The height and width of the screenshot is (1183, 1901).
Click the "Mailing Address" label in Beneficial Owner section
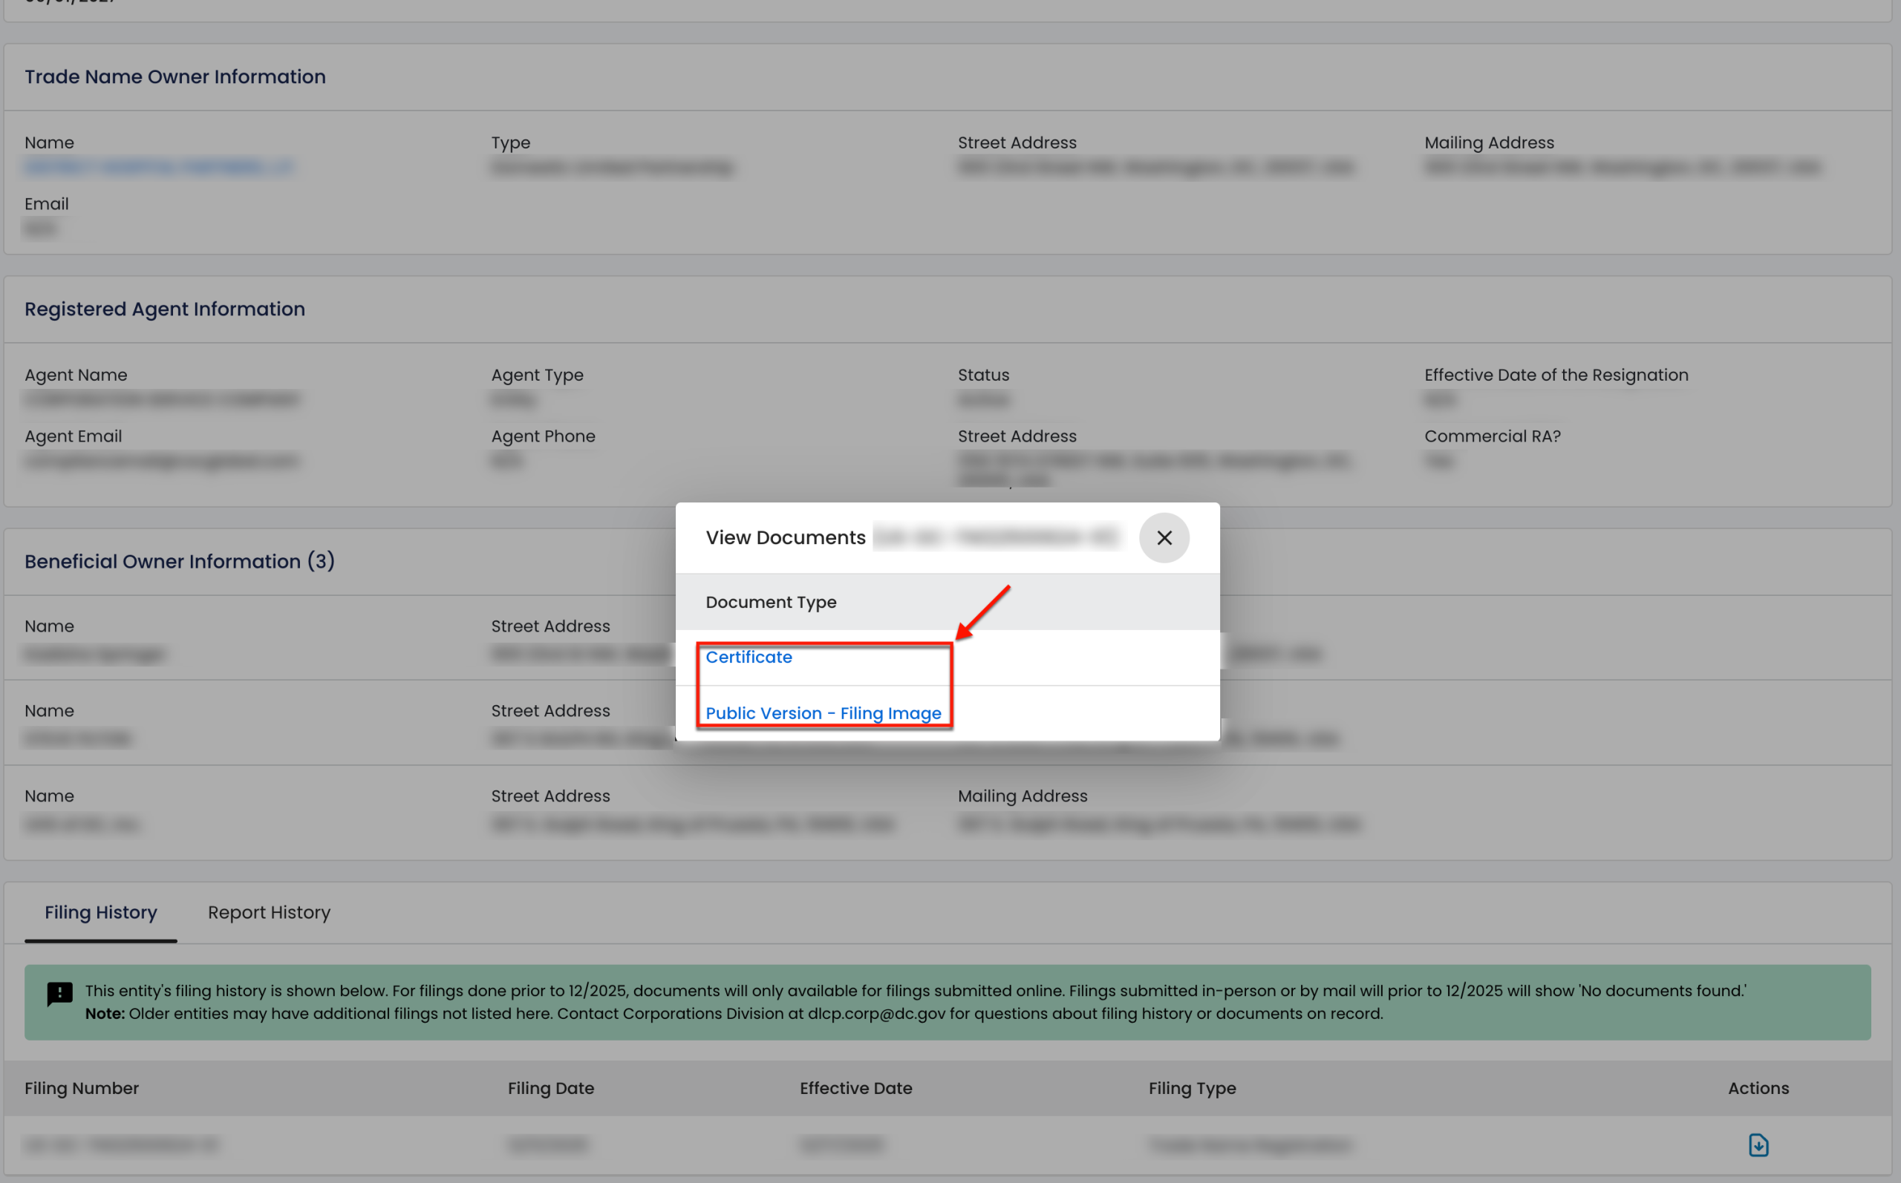1023,796
